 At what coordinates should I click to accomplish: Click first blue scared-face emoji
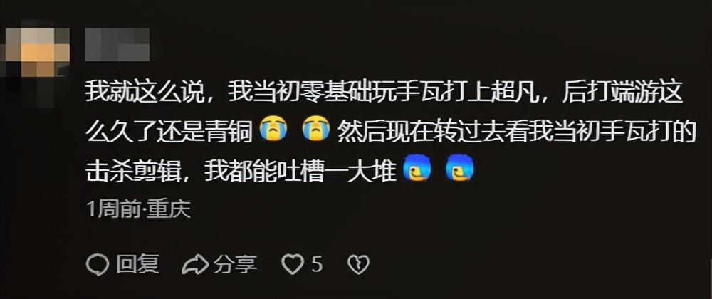417,170
